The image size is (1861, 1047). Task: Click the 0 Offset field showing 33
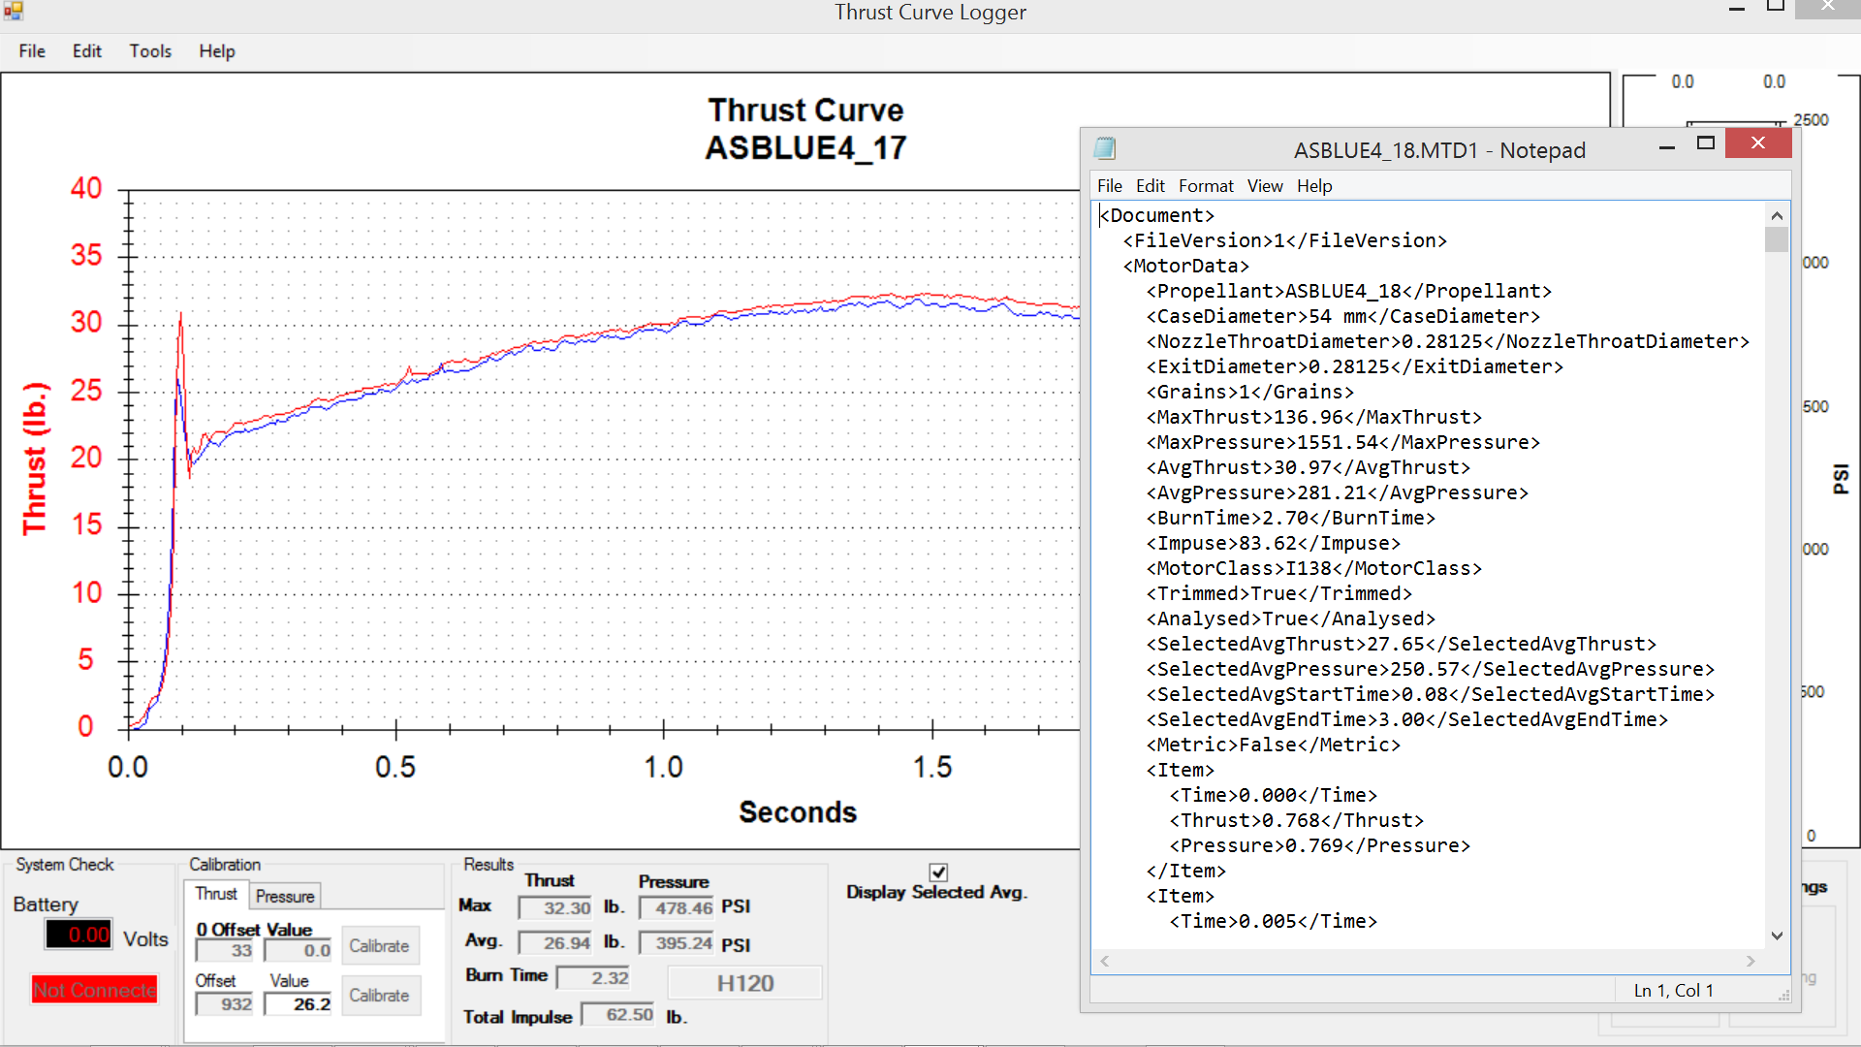pos(225,951)
